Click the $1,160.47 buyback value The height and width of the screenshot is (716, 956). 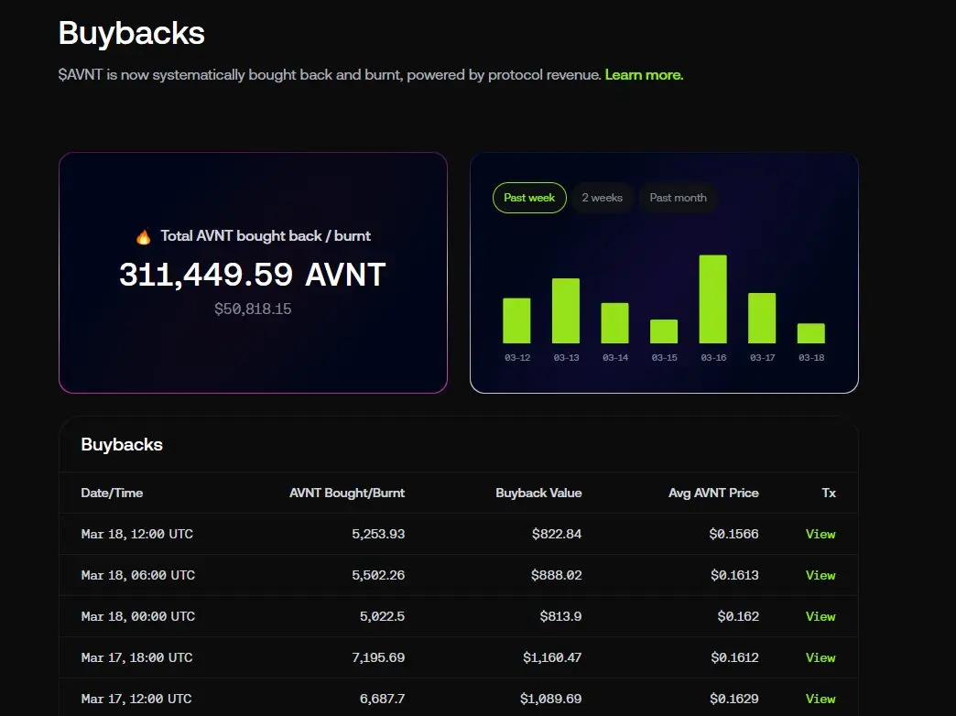pyautogui.click(x=552, y=657)
